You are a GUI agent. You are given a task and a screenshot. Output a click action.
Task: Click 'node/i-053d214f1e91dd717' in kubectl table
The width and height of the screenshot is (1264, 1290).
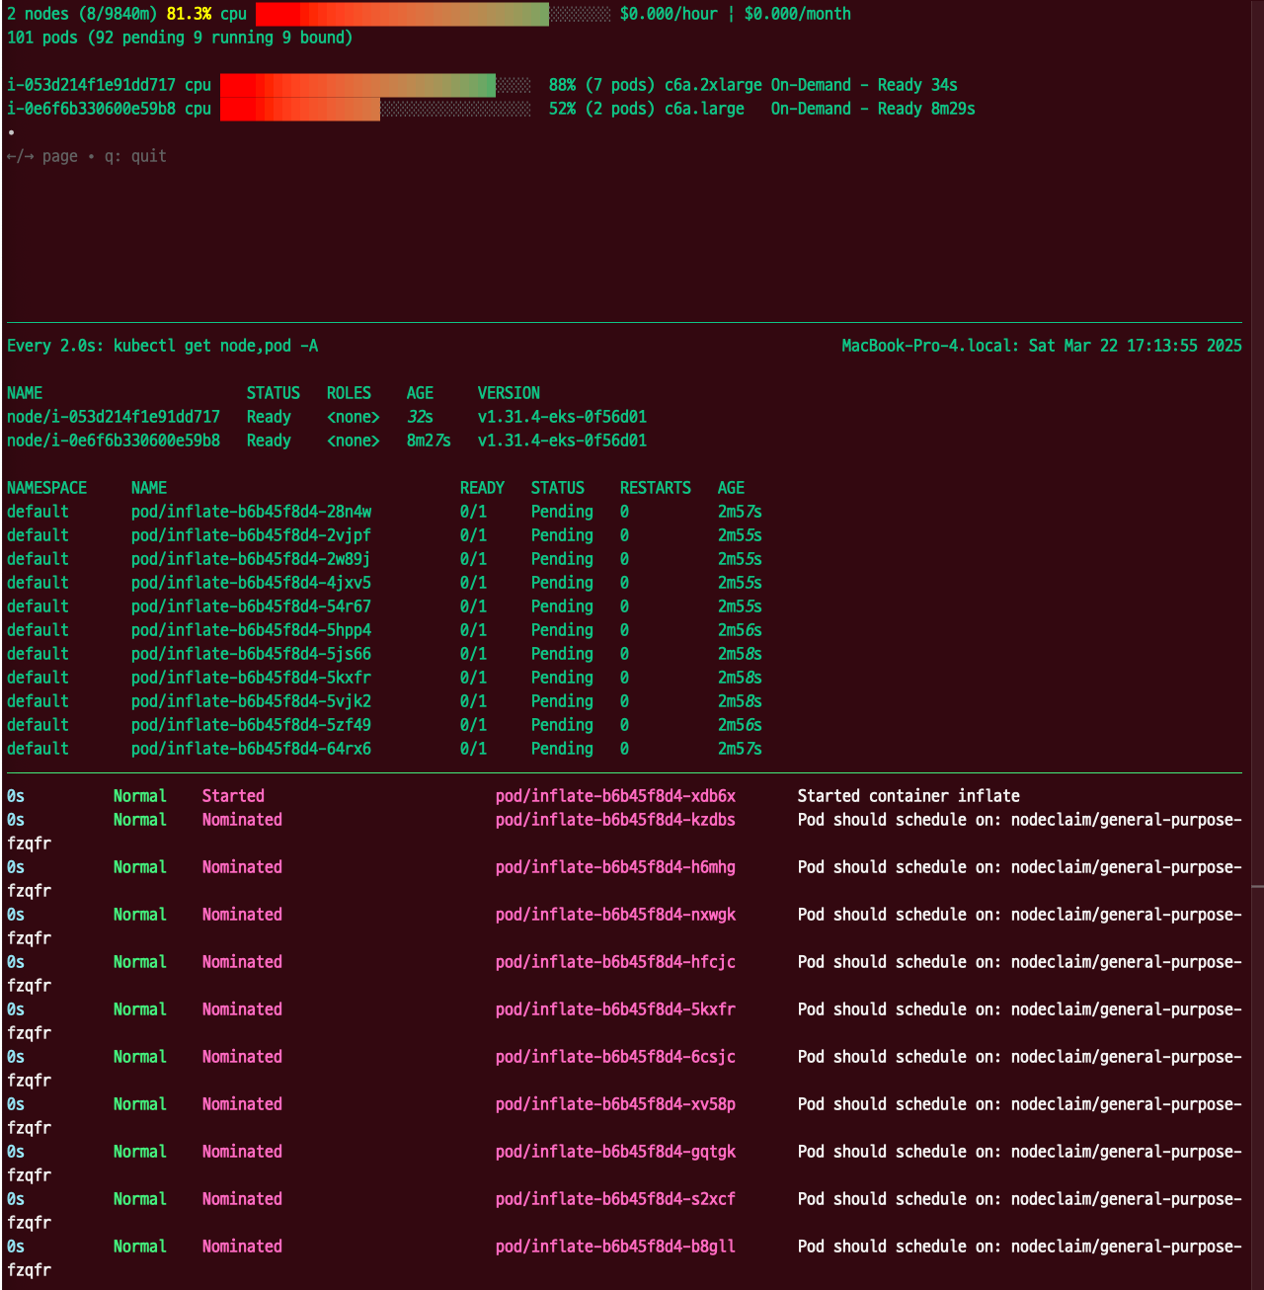pyautogui.click(x=114, y=417)
